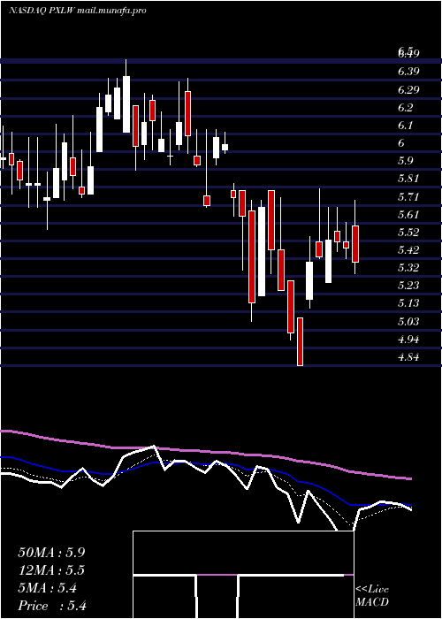Image resolution: width=442 pixels, height=619 pixels.
Task: Click the 5.9 price axis label
Action: tap(406, 161)
